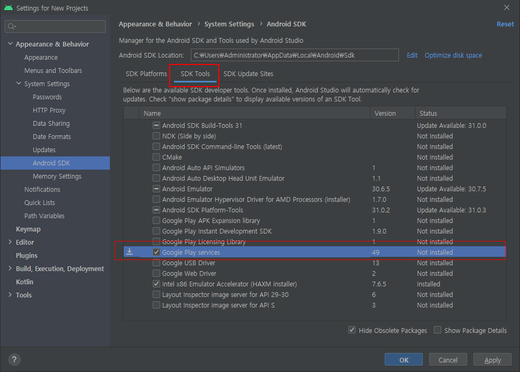Click the Android Studio logo in title bar
This screenshot has width=520, height=372.
(x=8, y=8)
